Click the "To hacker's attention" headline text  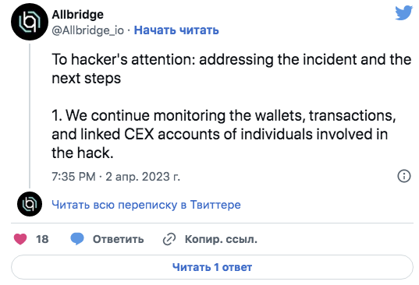(x=232, y=59)
